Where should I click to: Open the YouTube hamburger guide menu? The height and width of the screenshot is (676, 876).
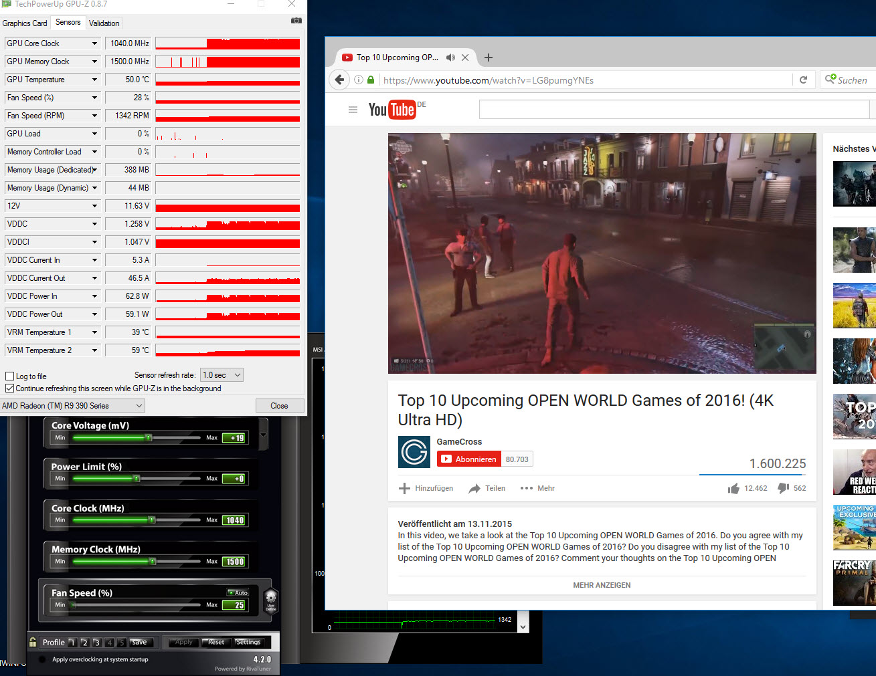pos(353,110)
